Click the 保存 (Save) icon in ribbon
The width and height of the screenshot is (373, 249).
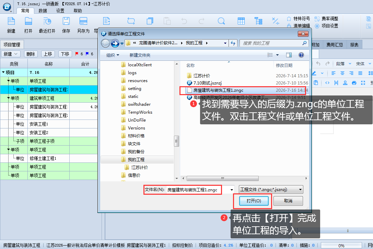(x=66, y=21)
